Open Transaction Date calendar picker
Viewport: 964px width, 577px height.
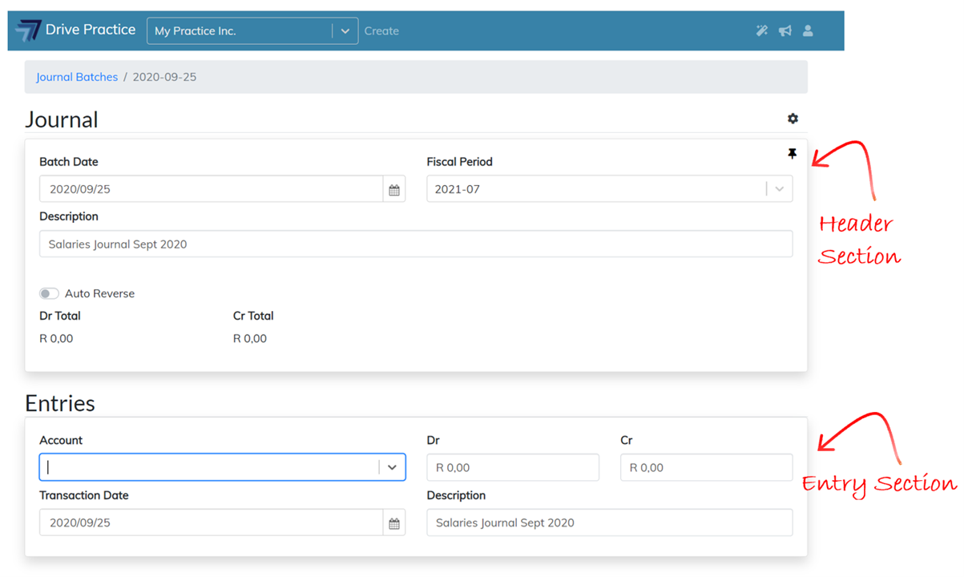pyautogui.click(x=394, y=523)
